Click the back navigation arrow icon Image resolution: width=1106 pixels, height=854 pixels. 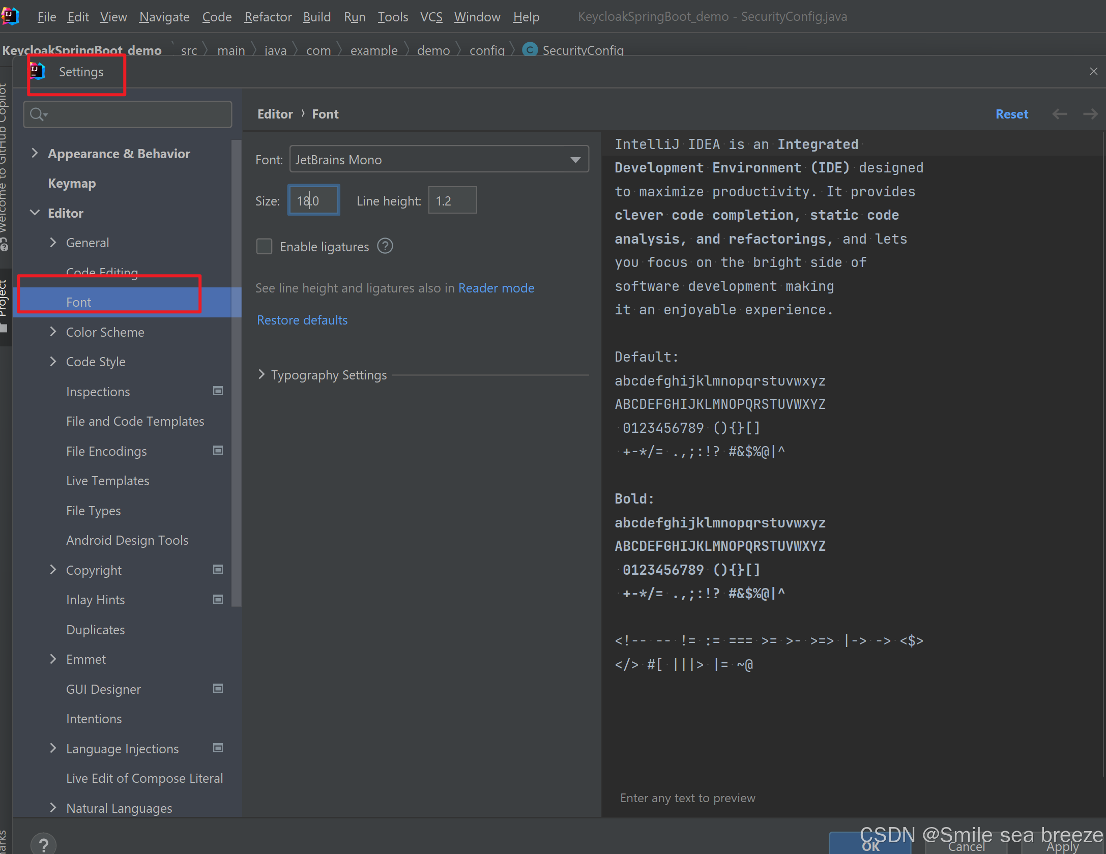1059,114
